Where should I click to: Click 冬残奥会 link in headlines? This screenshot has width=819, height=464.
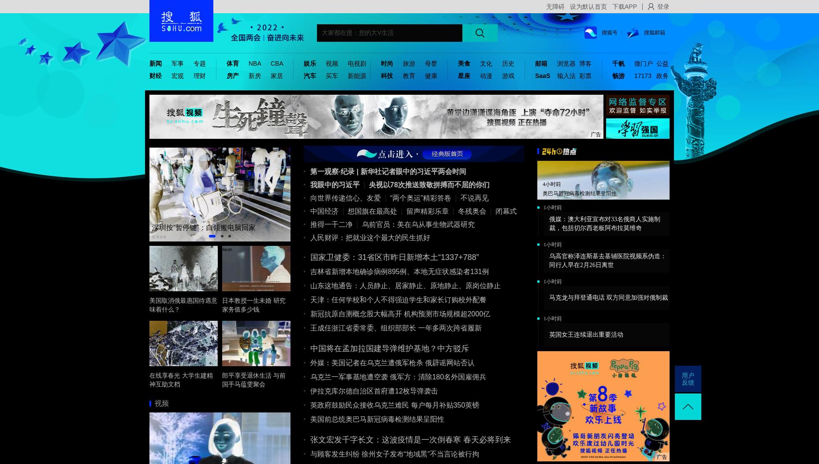coord(472,212)
